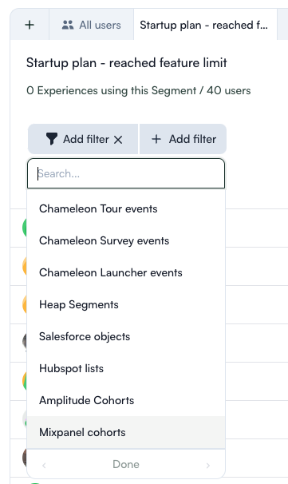Viewport: 288px width, 484px height.
Task: Choose Hubspot lists filter option
Action: tap(126, 368)
